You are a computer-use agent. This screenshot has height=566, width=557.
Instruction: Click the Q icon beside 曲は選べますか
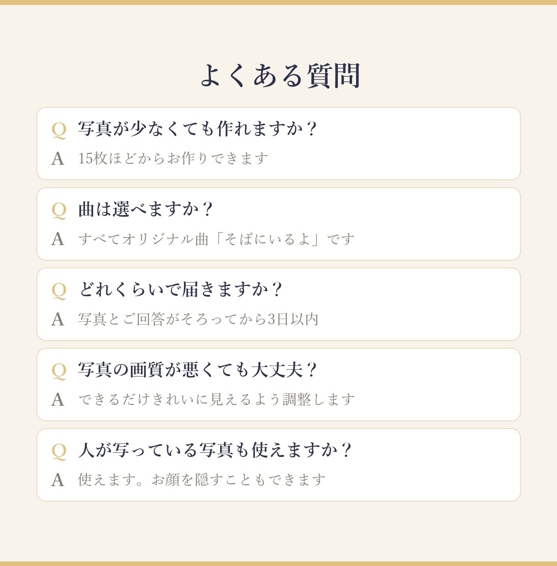[59, 210]
